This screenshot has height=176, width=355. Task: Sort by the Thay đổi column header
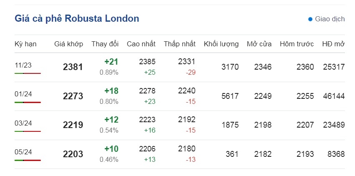(x=105, y=44)
